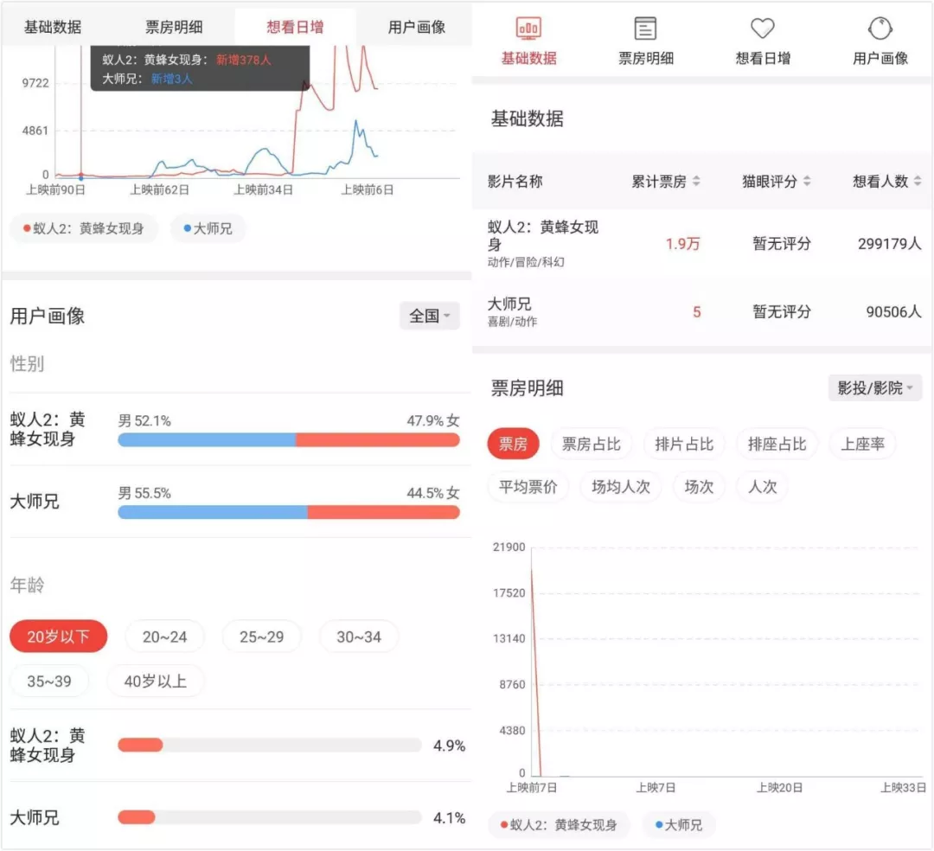Sort by 猫眼评分 arrows icon

807,181
